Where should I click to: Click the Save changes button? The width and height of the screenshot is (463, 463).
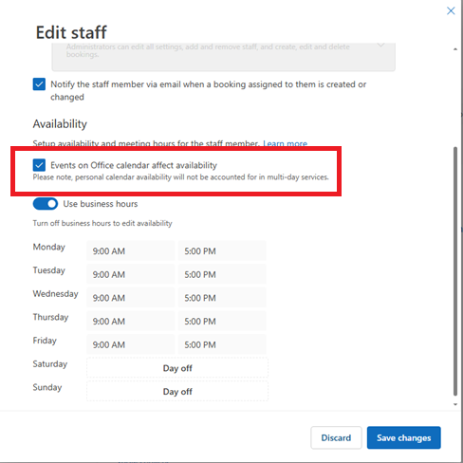pyautogui.click(x=404, y=437)
